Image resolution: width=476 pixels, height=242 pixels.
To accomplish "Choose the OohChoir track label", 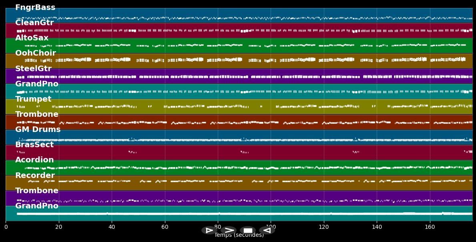I will (x=36, y=53).
